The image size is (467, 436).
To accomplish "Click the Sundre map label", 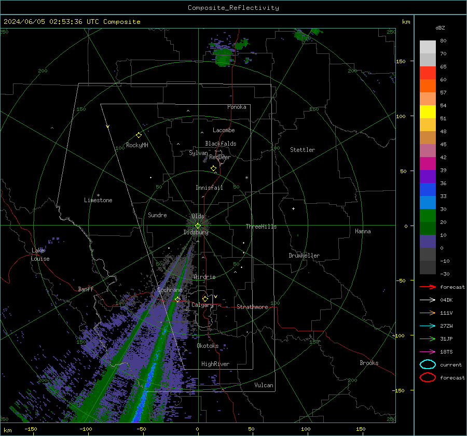I will 157,215.
